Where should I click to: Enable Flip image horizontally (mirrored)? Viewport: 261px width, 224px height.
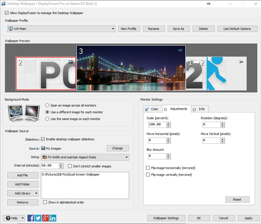148,168
